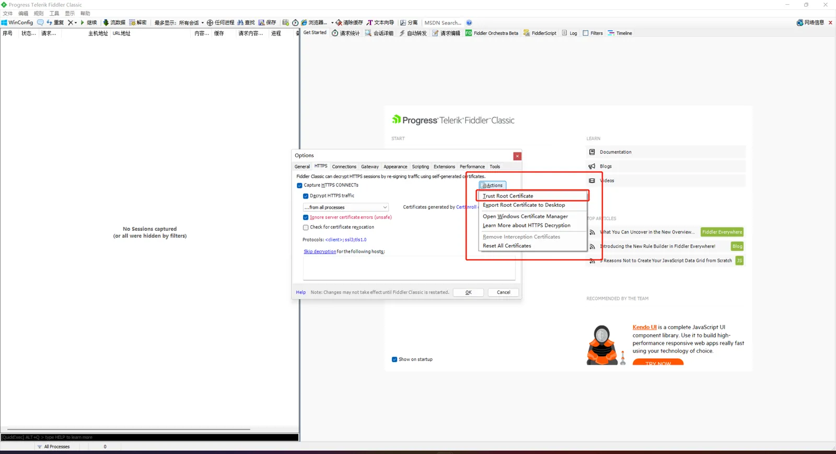Click the MSDN Search input field
Screen dimensions: 836x454
point(443,22)
